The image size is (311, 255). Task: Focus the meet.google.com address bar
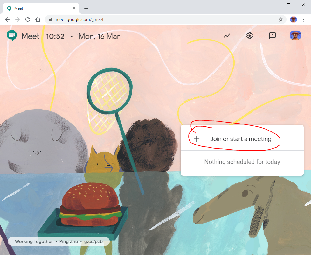(x=159, y=19)
